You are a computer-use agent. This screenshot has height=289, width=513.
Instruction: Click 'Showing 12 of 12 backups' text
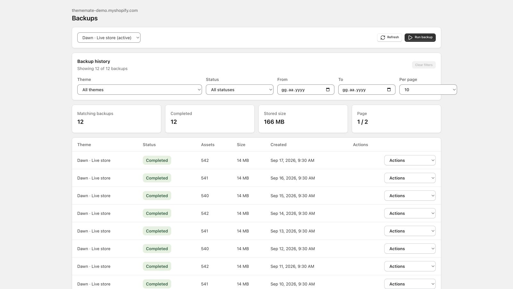click(x=102, y=68)
